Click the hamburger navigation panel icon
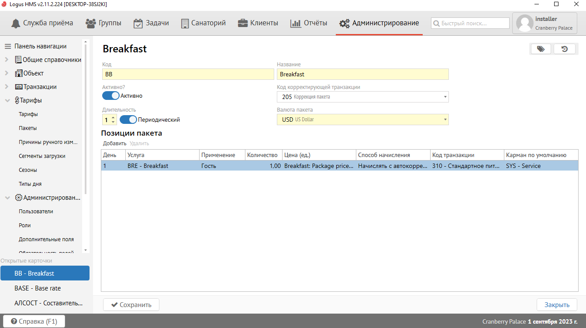586x328 pixels. (7, 46)
